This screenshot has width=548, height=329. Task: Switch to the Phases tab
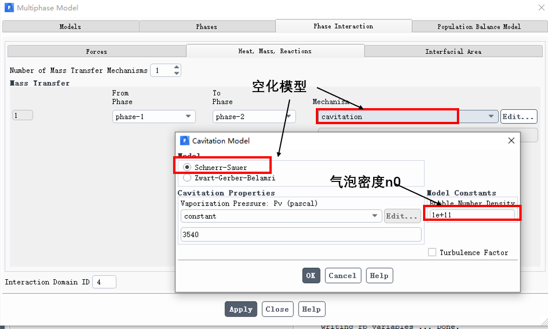207,26
